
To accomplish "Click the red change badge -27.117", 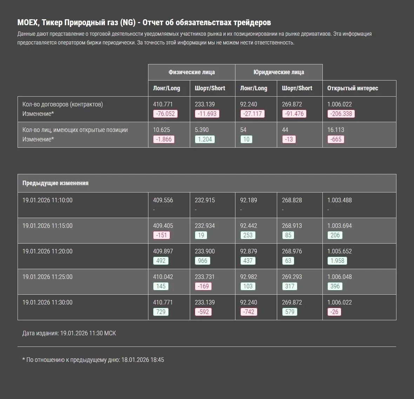I will (x=252, y=114).
